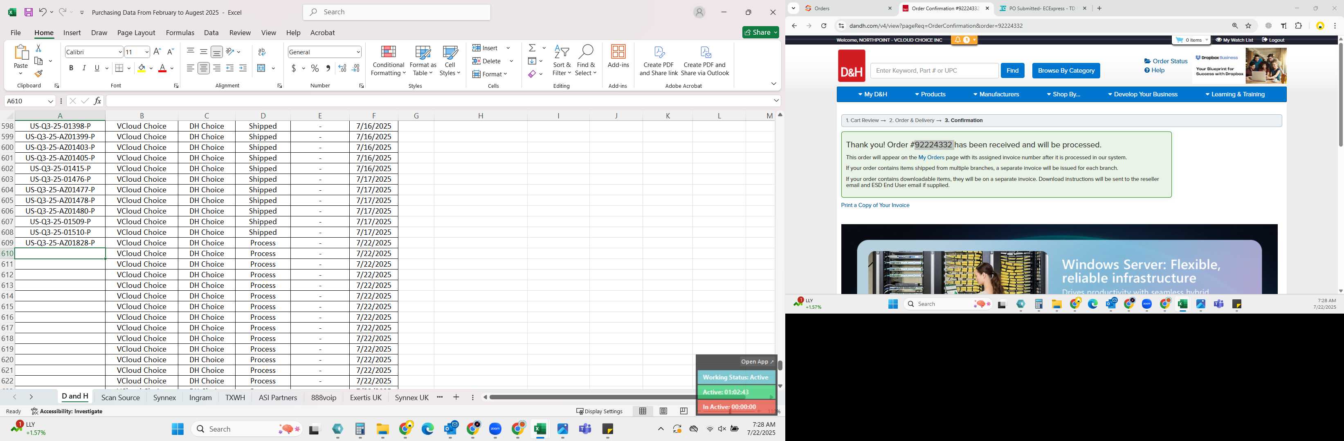Reload the D&H browser page
Image resolution: width=1344 pixels, height=441 pixels.
823,25
